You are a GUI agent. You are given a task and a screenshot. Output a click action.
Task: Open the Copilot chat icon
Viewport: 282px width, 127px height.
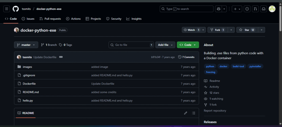(219, 9)
